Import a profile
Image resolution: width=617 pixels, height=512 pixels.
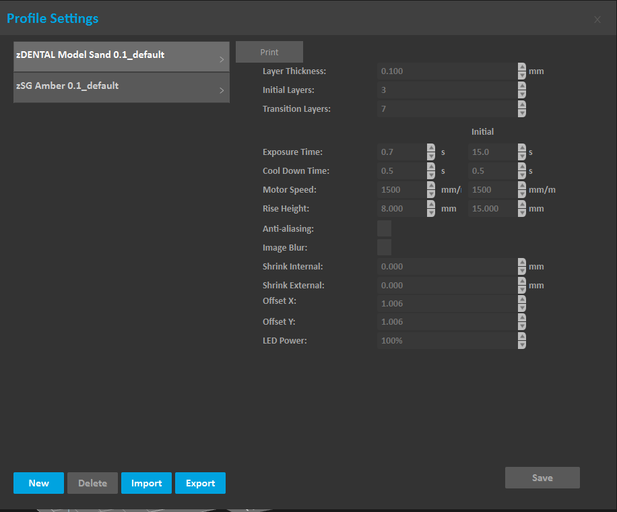click(x=146, y=483)
